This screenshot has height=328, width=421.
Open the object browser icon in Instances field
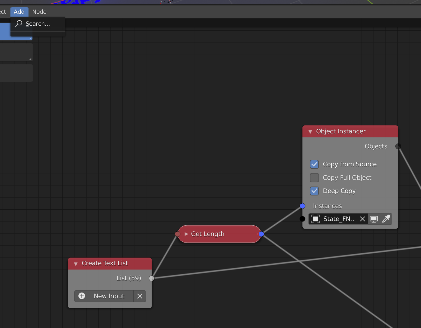[x=315, y=219]
